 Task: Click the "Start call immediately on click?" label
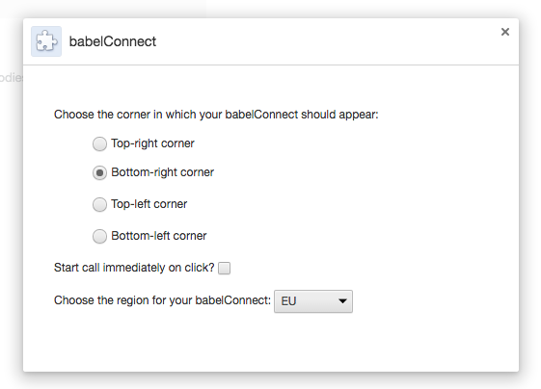(134, 268)
